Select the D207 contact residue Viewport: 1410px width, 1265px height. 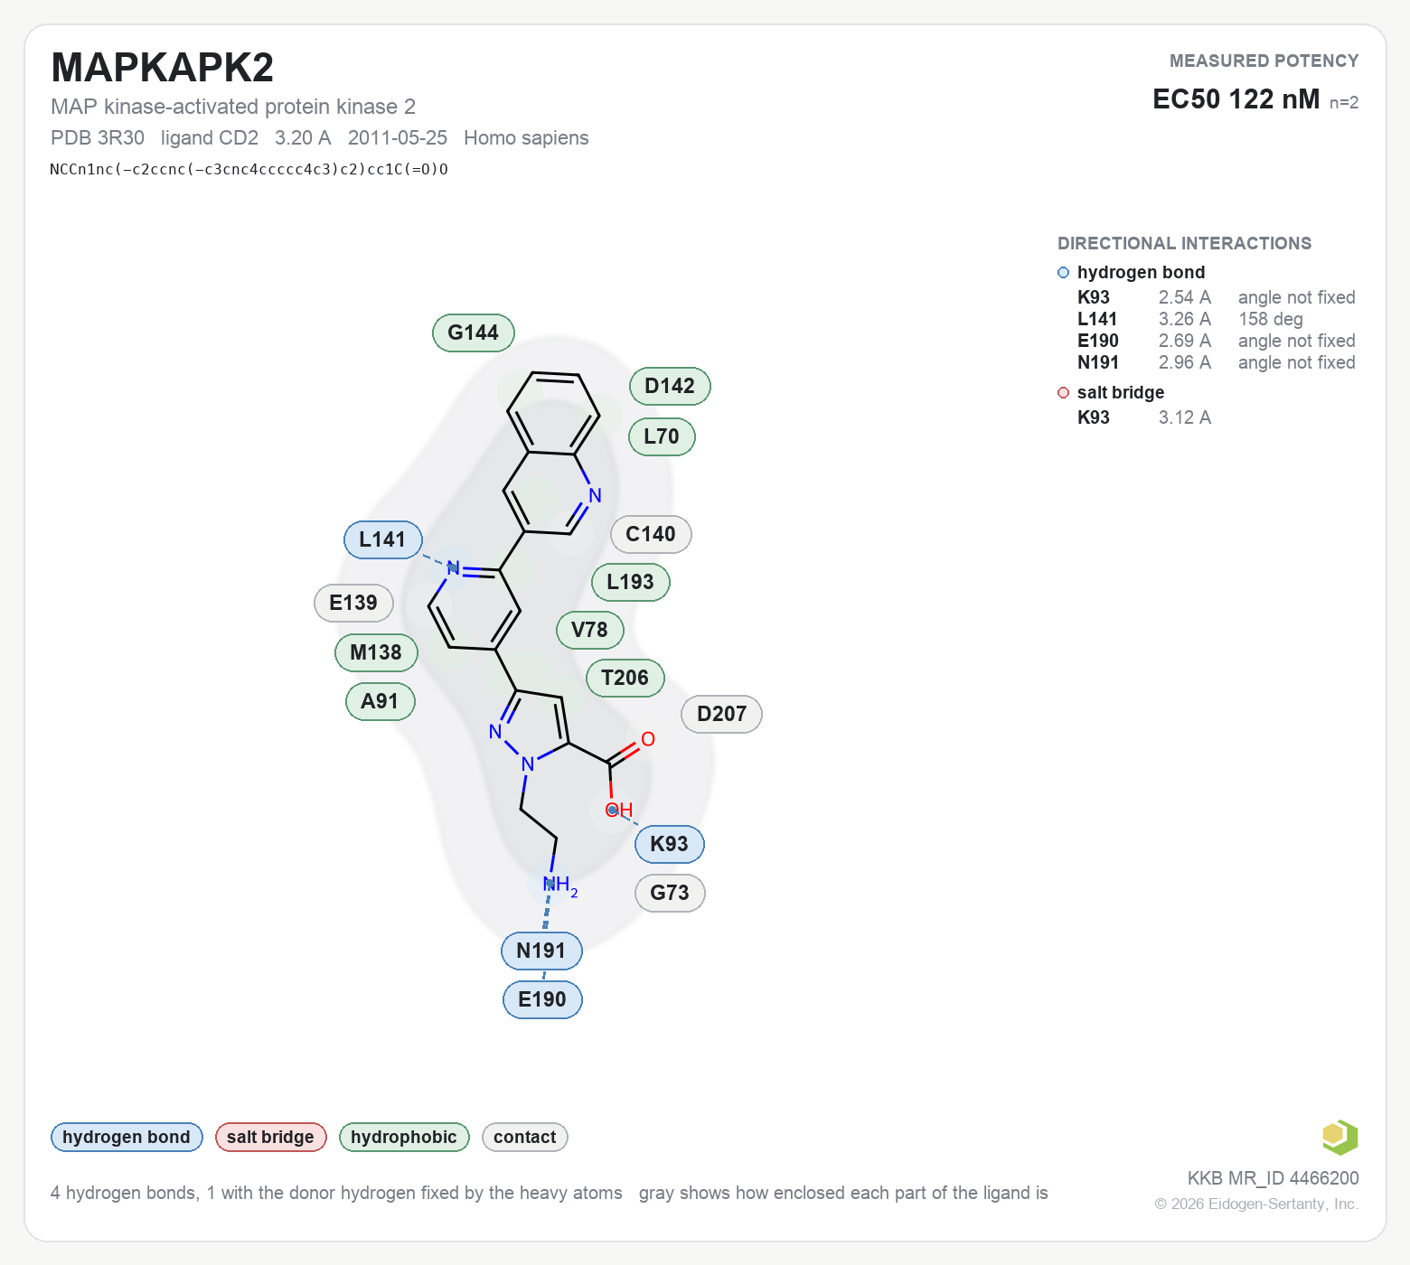(721, 714)
